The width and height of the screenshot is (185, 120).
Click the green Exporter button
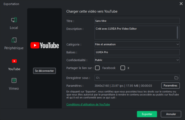click(x=147, y=114)
